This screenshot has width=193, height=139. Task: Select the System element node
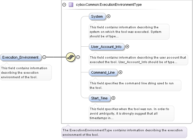tap(97, 16)
